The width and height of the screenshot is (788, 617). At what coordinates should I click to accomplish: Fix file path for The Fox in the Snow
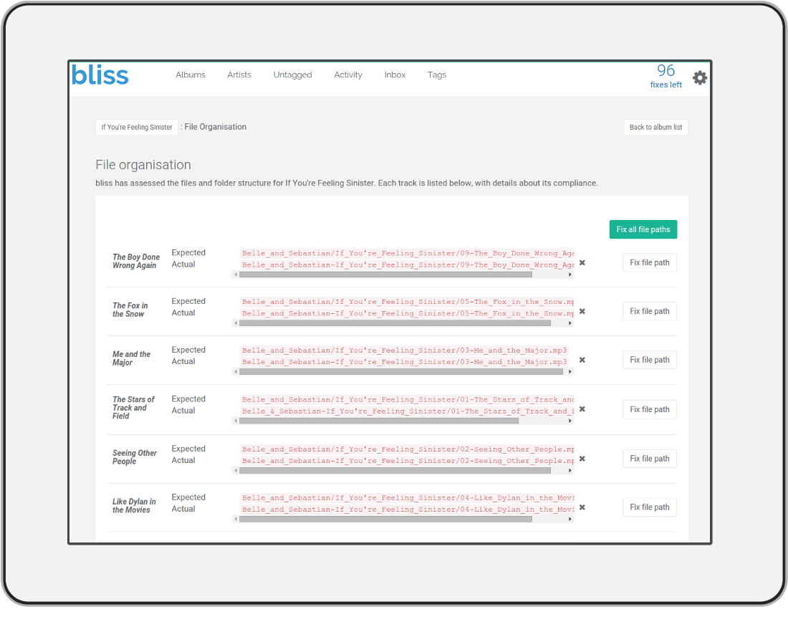[x=649, y=311]
